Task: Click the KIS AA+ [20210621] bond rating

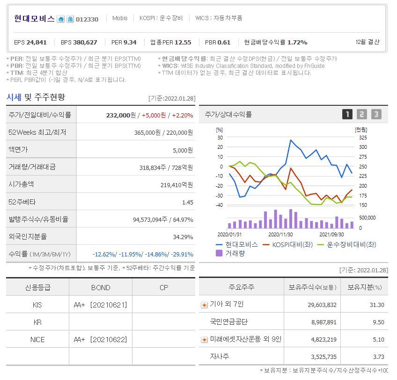Action: pyautogui.click(x=100, y=305)
